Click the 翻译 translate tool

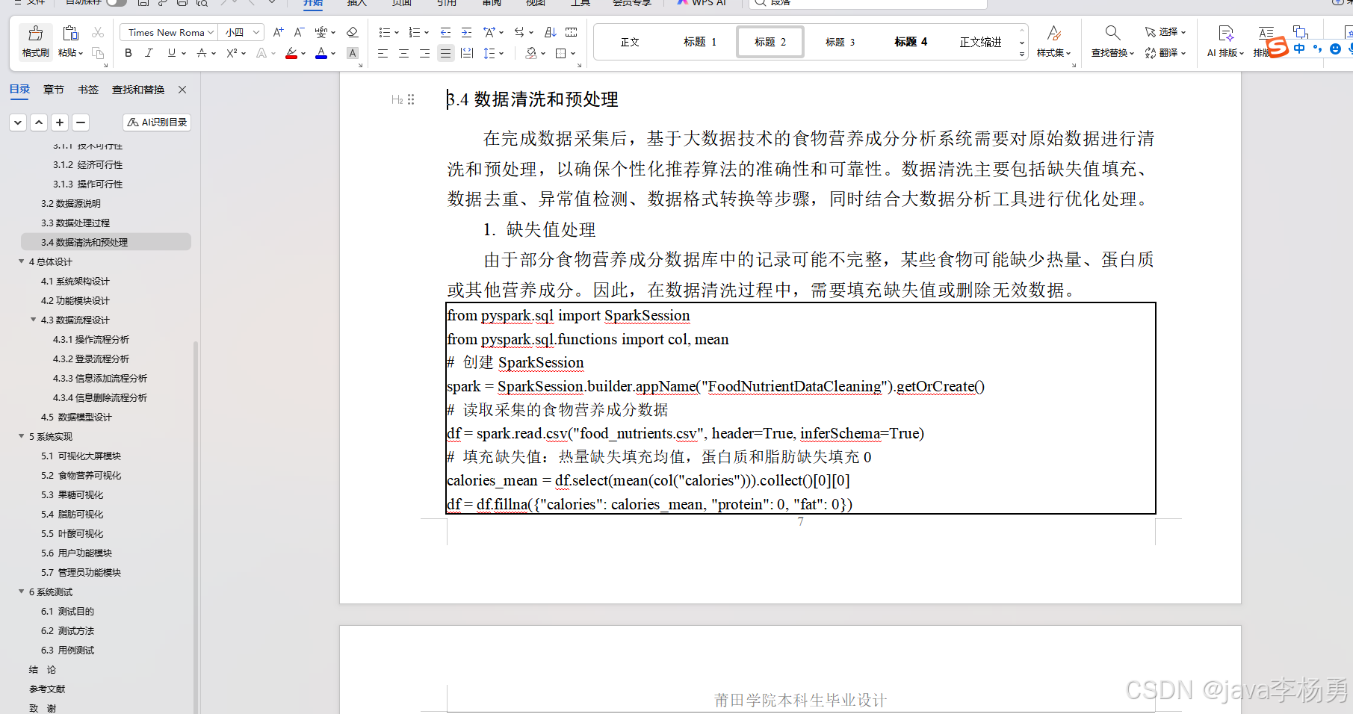[1165, 53]
